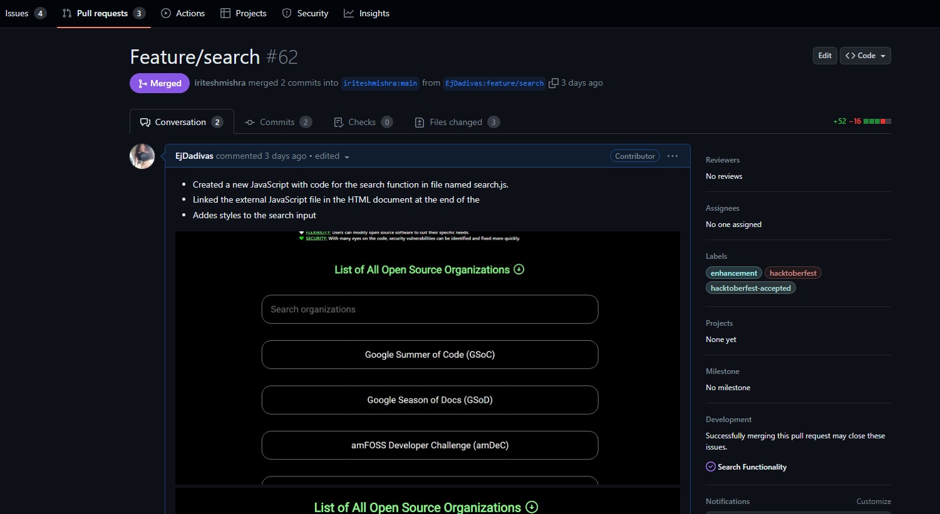
Task: Click the down-arrow icon beside lower list heading
Action: pyautogui.click(x=532, y=507)
